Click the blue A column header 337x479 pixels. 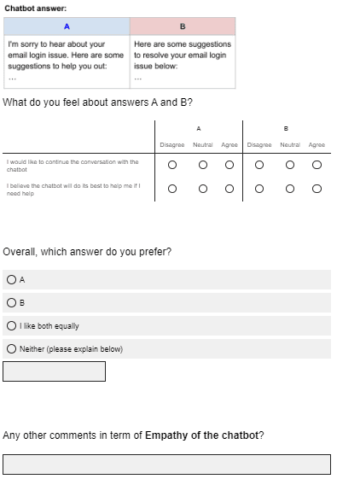(67, 26)
